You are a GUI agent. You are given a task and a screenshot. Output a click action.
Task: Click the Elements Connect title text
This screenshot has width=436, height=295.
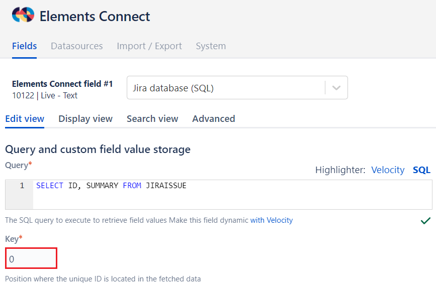pyautogui.click(x=95, y=16)
